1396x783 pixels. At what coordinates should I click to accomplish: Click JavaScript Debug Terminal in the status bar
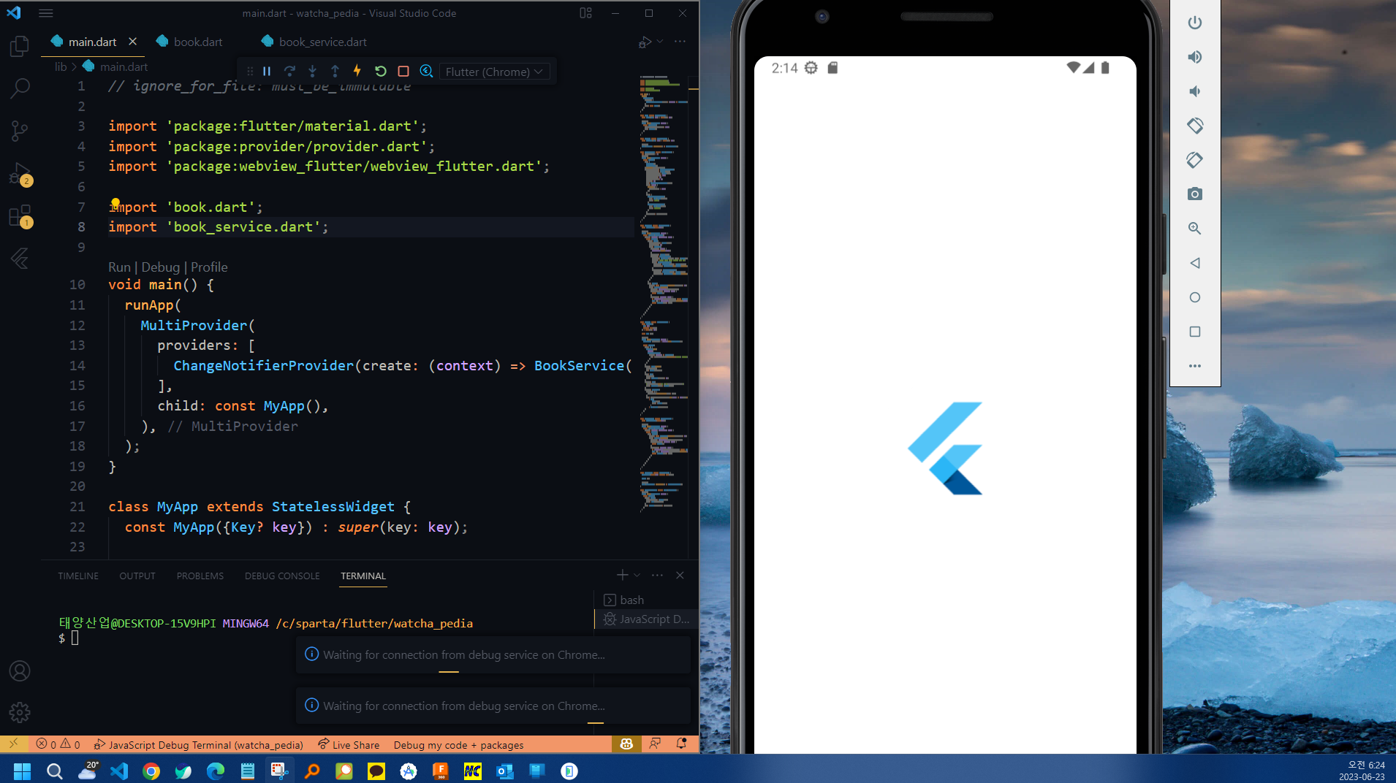tap(199, 744)
